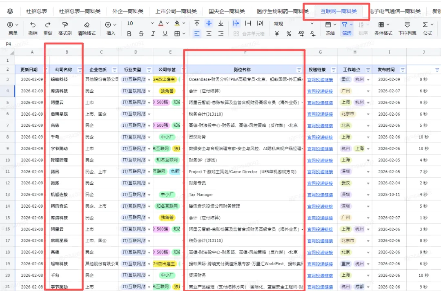Screen dimensions: 441x291
Task: Toggle strikethrough formatting
Action: pos(141,34)
